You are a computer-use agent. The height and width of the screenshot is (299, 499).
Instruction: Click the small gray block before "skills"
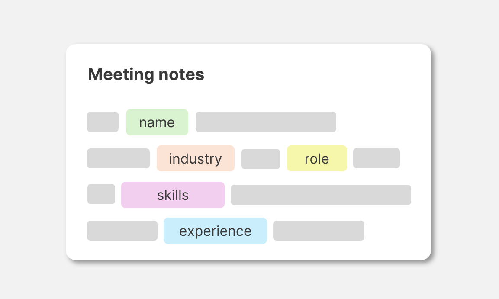tap(101, 194)
